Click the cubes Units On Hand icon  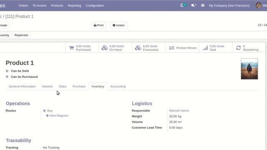[x=105, y=48]
